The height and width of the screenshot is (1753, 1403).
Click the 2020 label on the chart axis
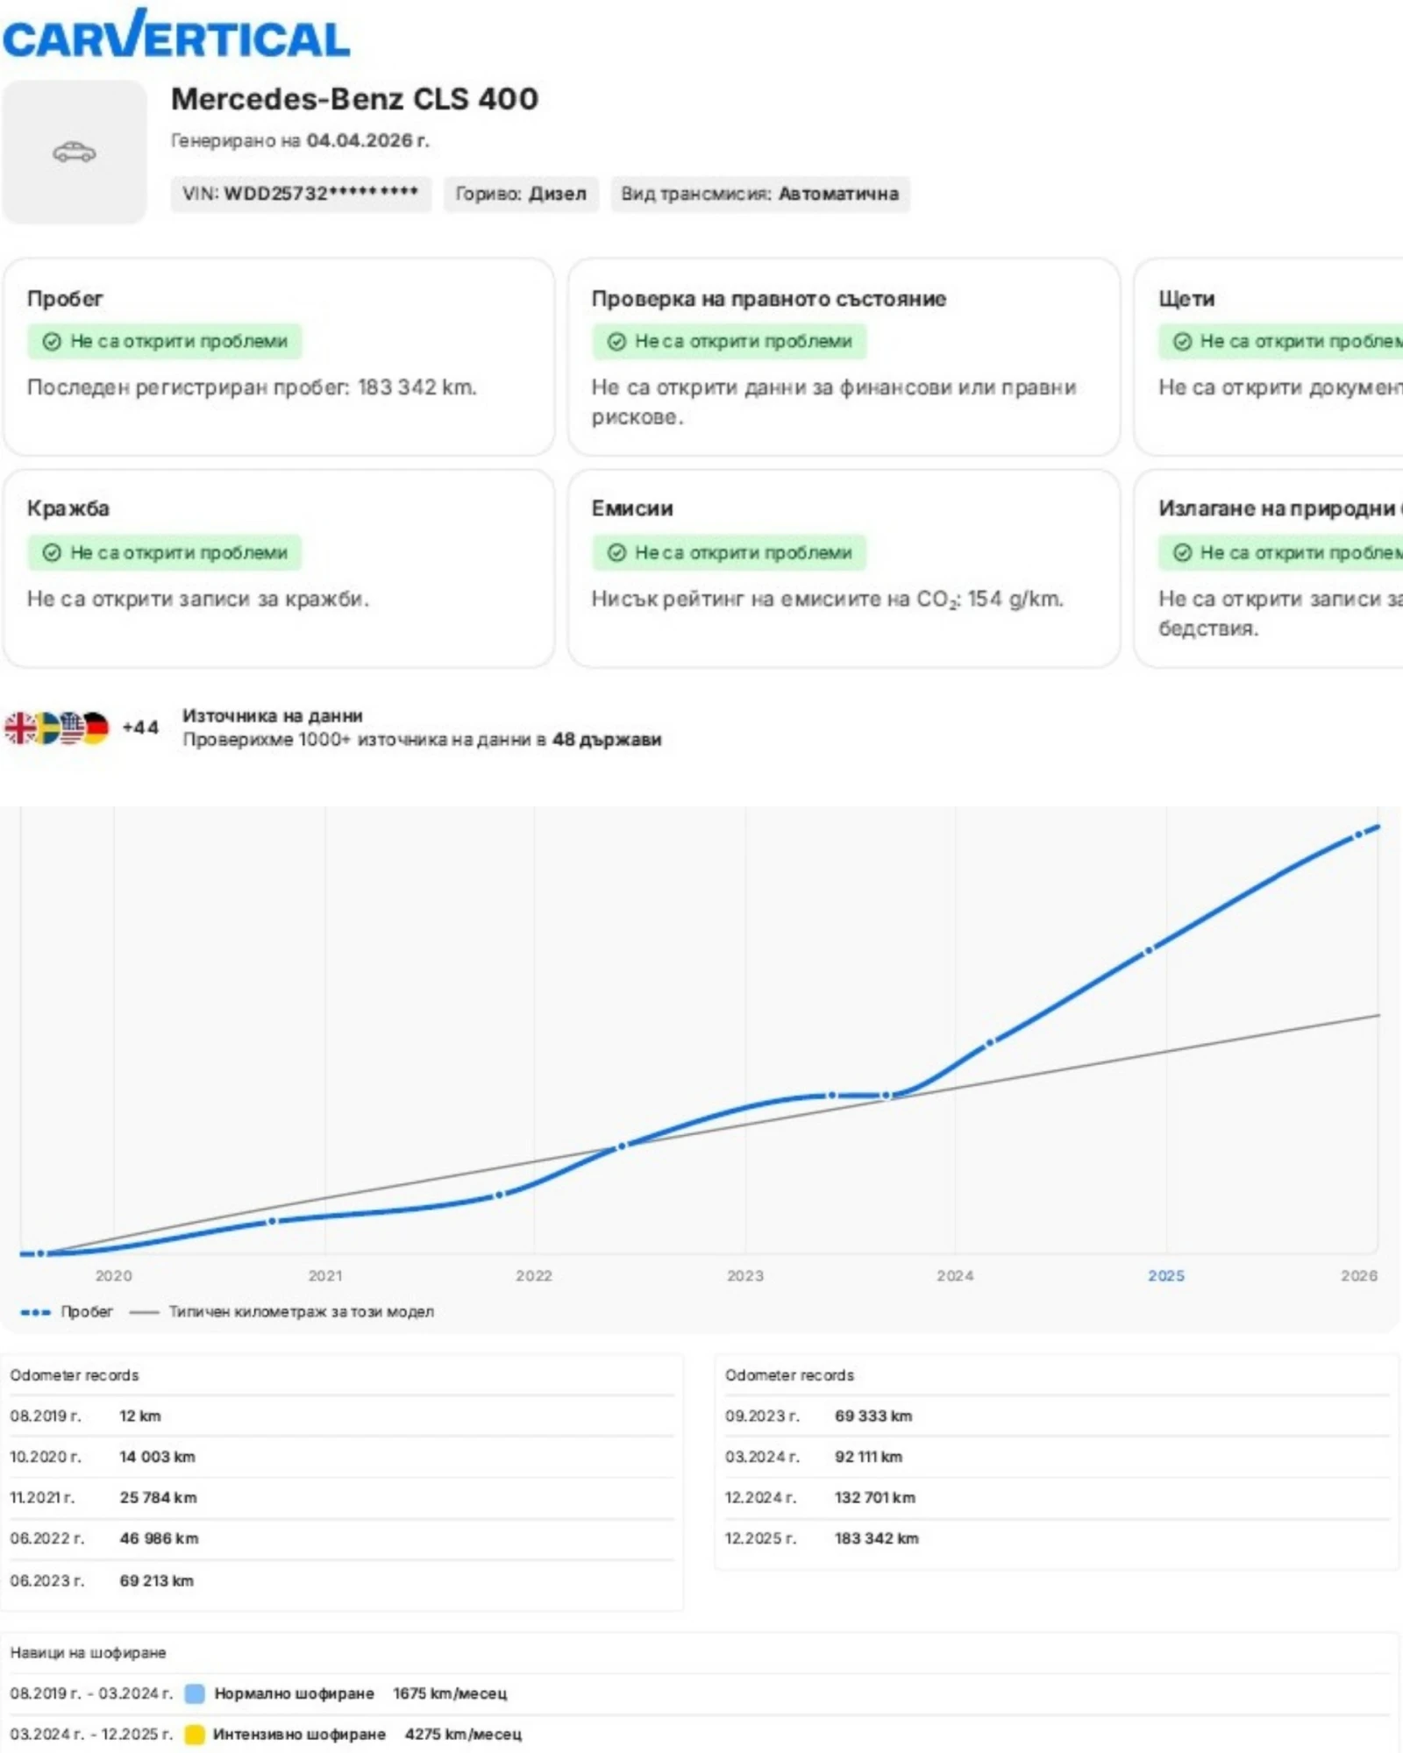pyautogui.click(x=114, y=1276)
